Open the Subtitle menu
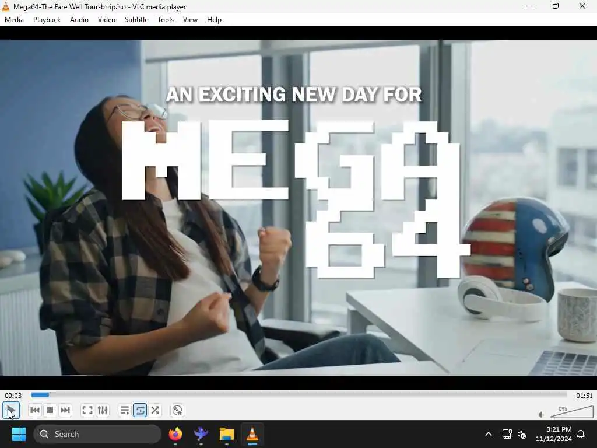 tap(136, 20)
